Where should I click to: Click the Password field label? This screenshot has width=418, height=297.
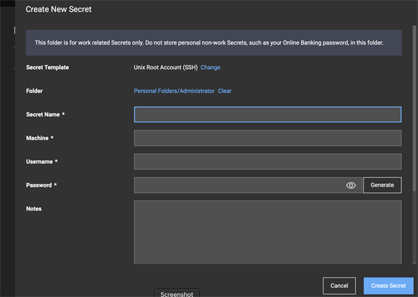click(39, 185)
